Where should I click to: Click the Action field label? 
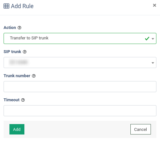click(x=10, y=28)
